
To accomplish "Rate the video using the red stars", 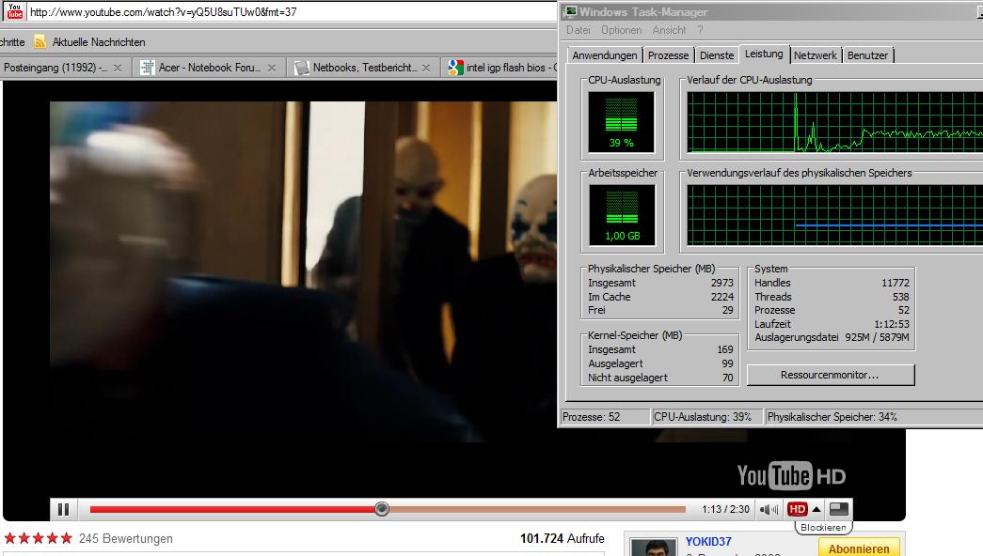I will [x=39, y=538].
